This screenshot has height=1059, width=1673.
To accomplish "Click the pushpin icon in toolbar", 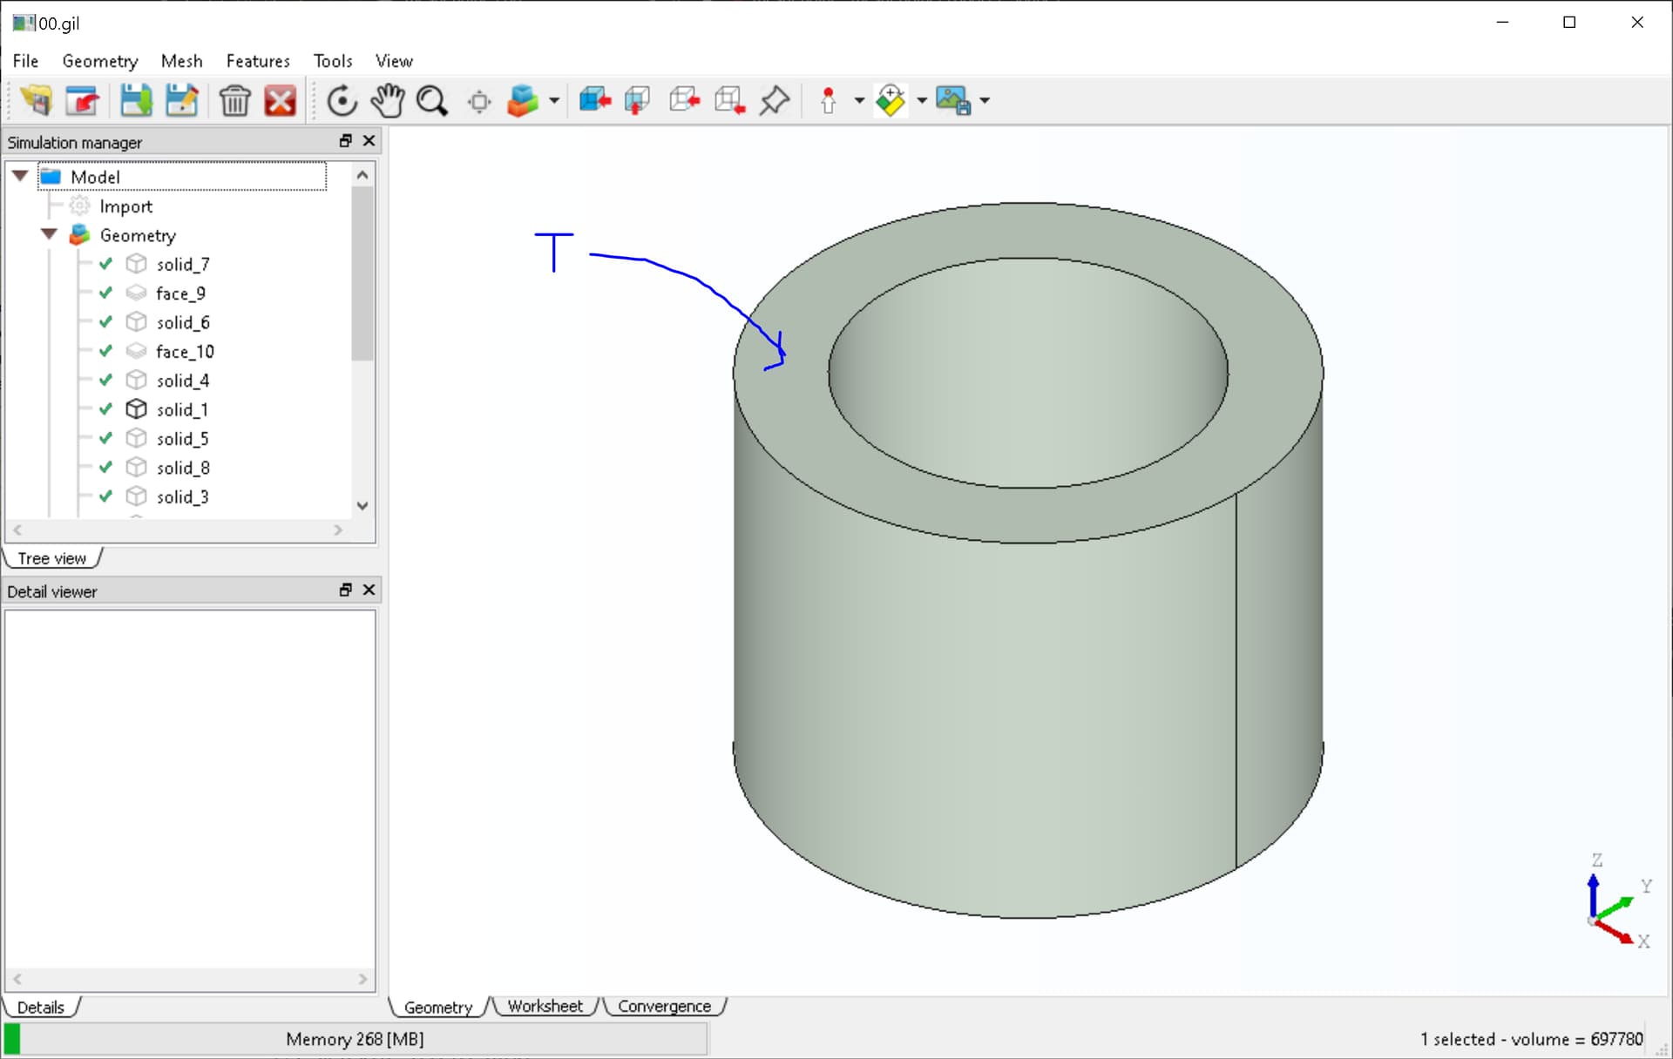I will click(x=775, y=101).
